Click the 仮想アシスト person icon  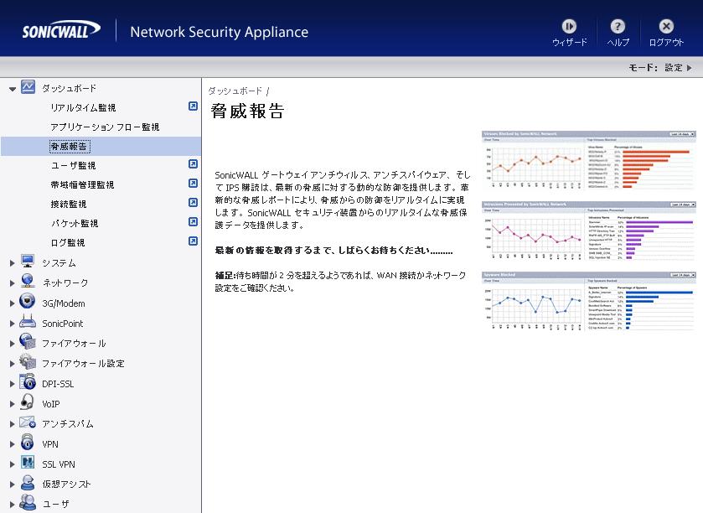pos(28,483)
